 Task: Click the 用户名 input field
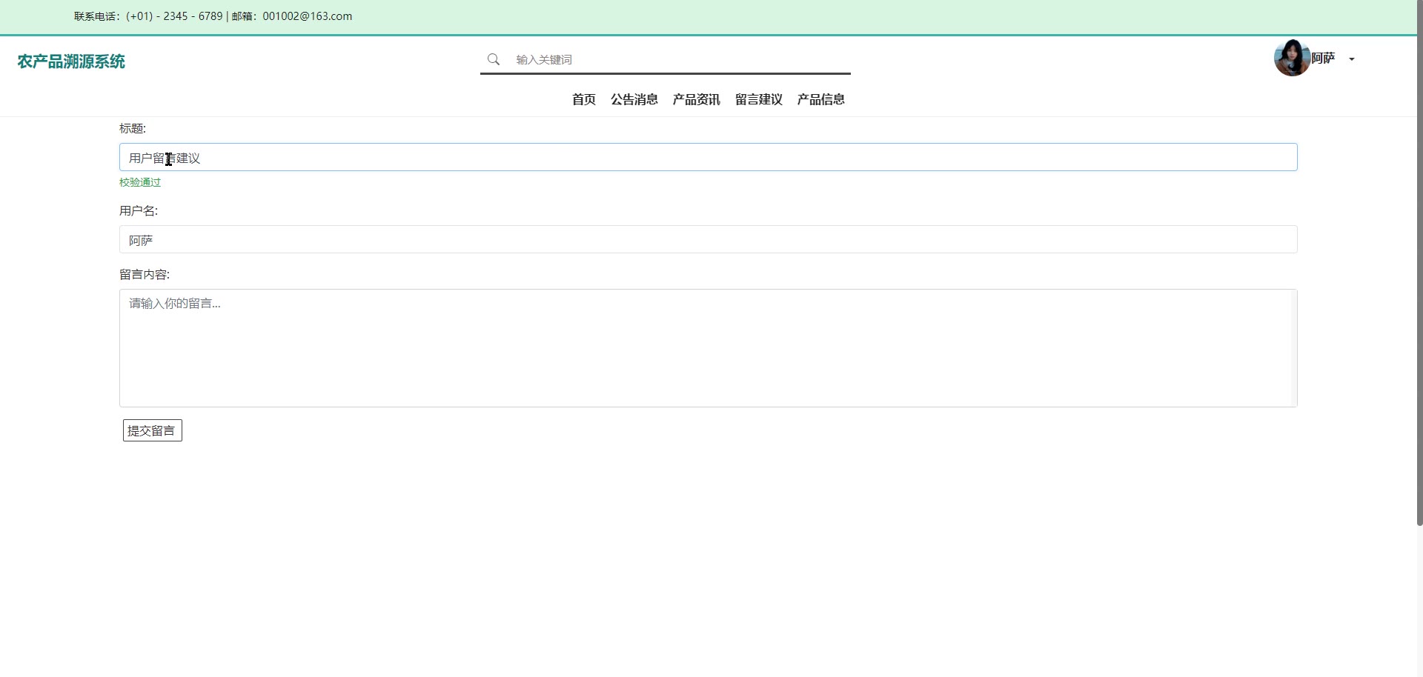coord(709,239)
